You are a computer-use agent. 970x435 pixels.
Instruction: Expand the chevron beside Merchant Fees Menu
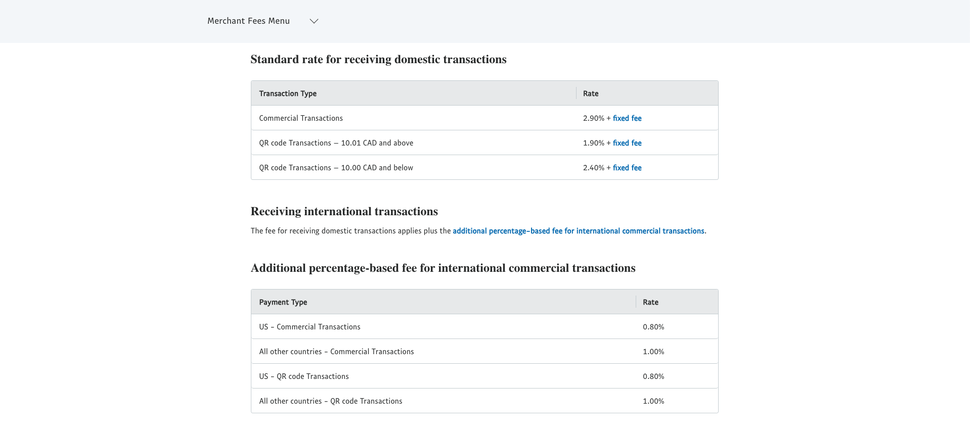pos(314,21)
